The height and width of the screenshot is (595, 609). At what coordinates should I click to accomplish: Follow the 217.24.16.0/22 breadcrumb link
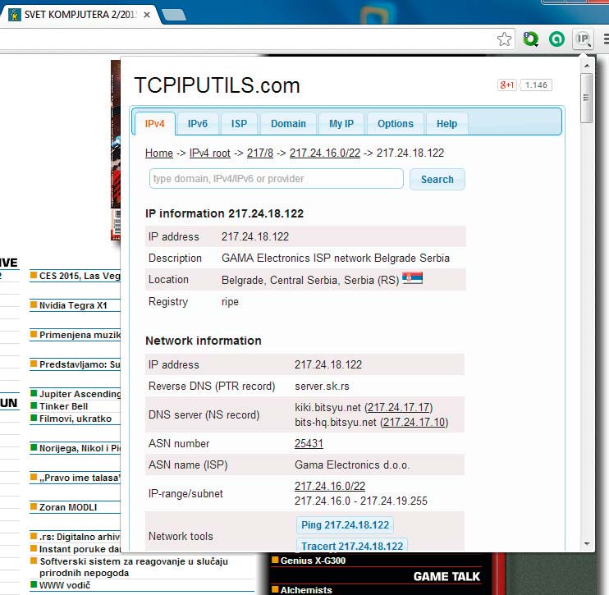tap(325, 153)
